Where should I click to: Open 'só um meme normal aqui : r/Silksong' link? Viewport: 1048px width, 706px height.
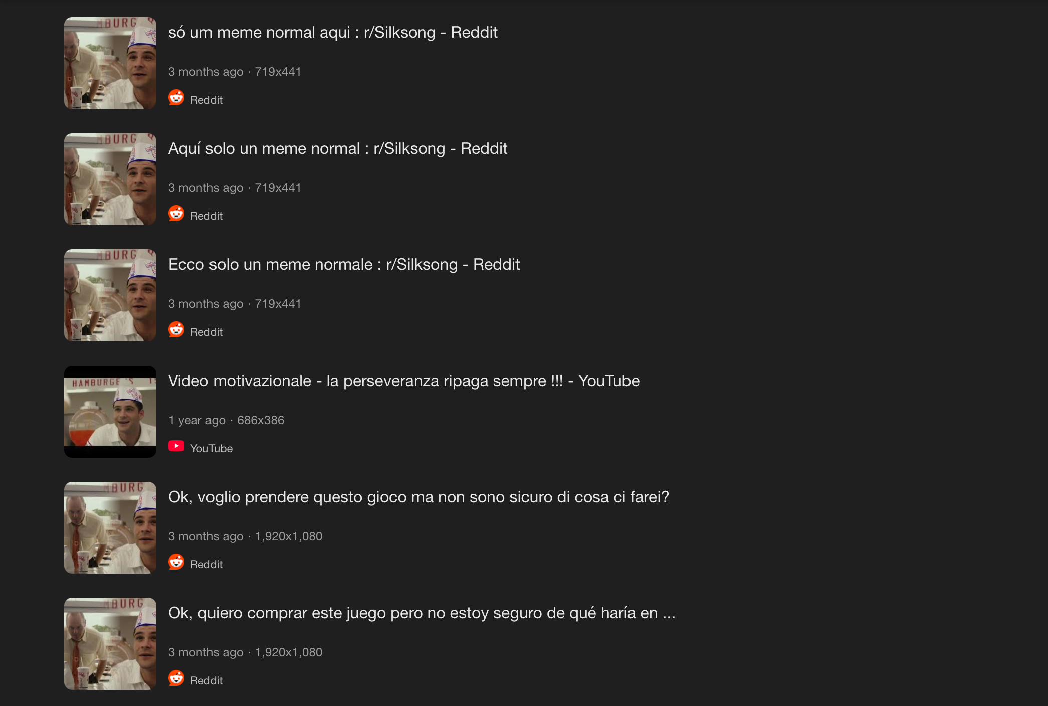pos(333,32)
